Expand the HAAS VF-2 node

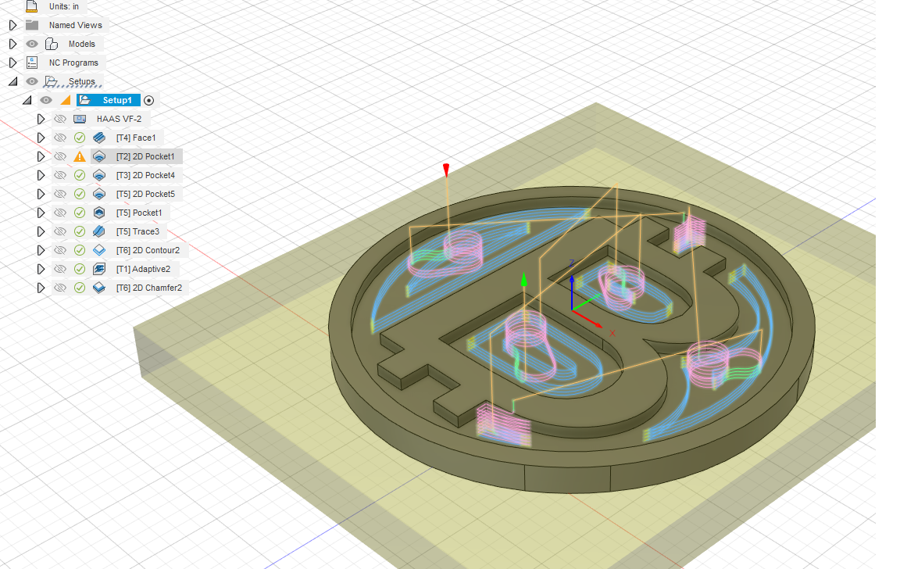(40, 119)
